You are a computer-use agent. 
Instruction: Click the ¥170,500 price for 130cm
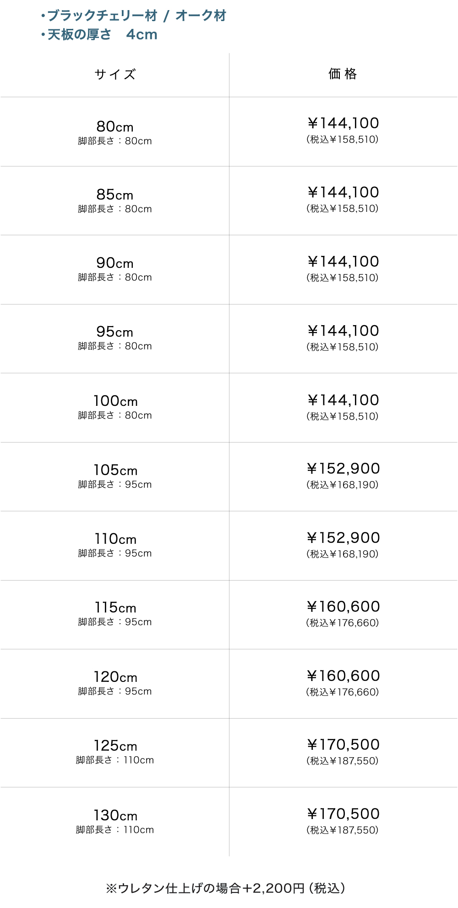click(x=343, y=814)
